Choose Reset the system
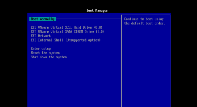Viewport: 197px width, 107px height. tap(45, 53)
